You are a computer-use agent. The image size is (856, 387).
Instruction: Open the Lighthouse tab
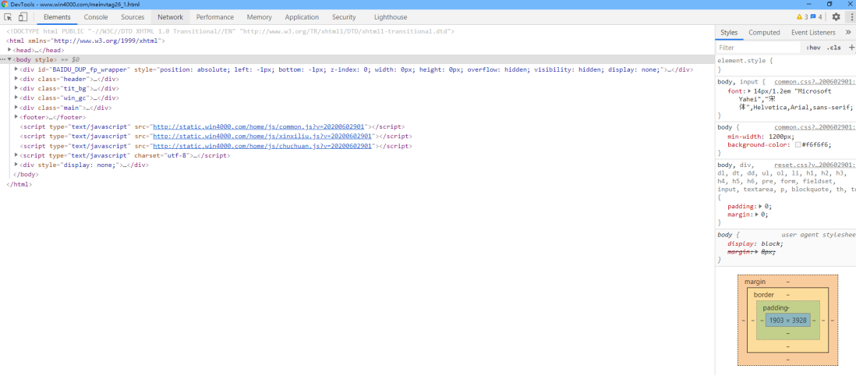coord(391,17)
